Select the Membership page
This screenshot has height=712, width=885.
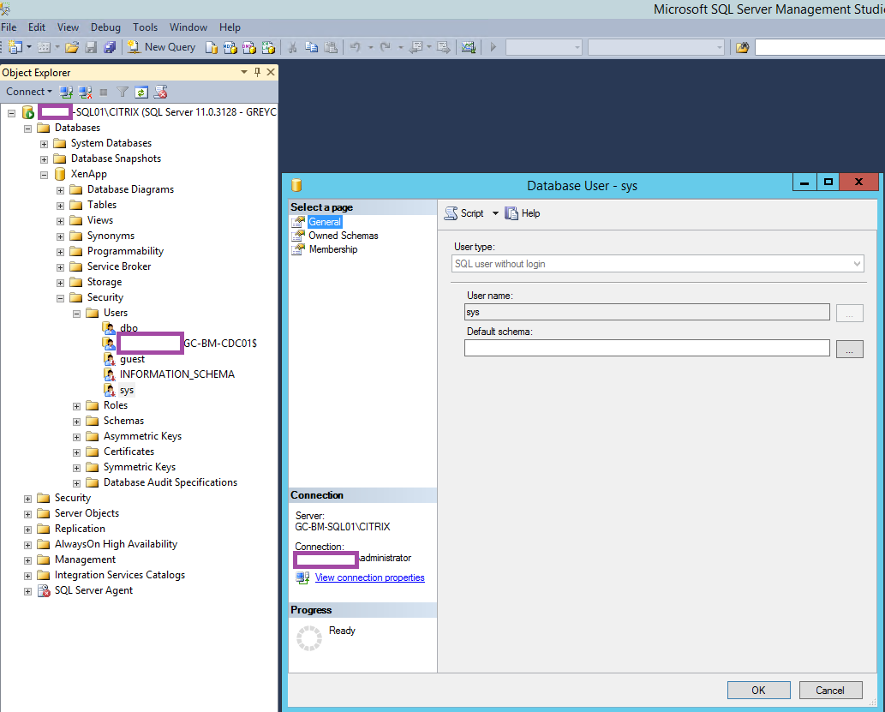point(332,249)
